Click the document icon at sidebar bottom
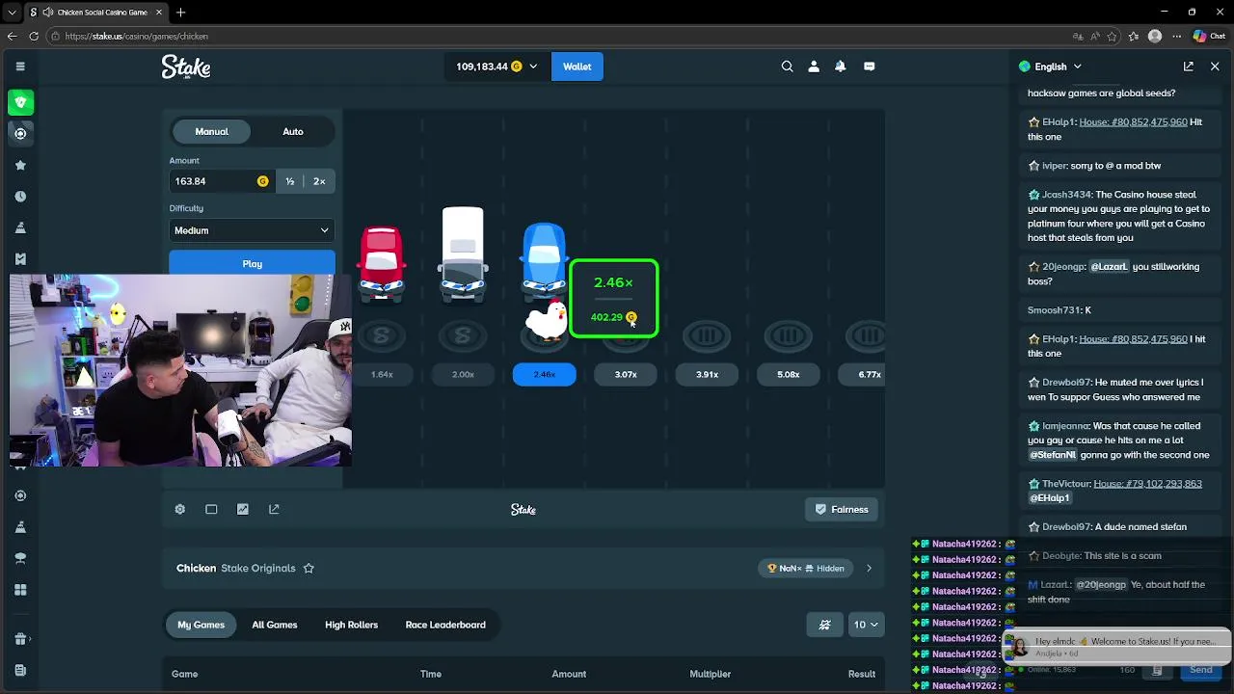This screenshot has width=1234, height=694. click(x=20, y=670)
